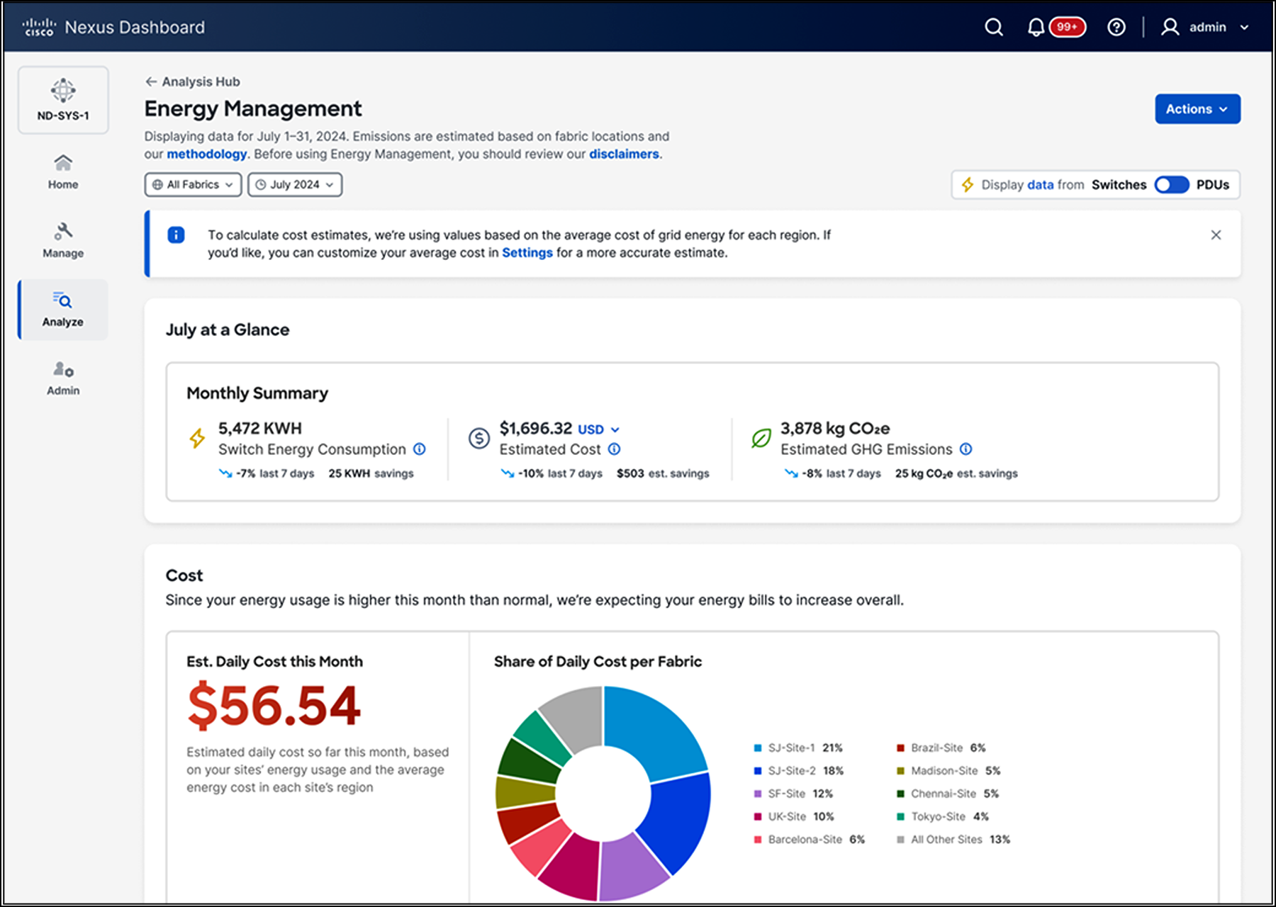Show info for Estimated Cost
The image size is (1276, 907).
pyautogui.click(x=614, y=449)
